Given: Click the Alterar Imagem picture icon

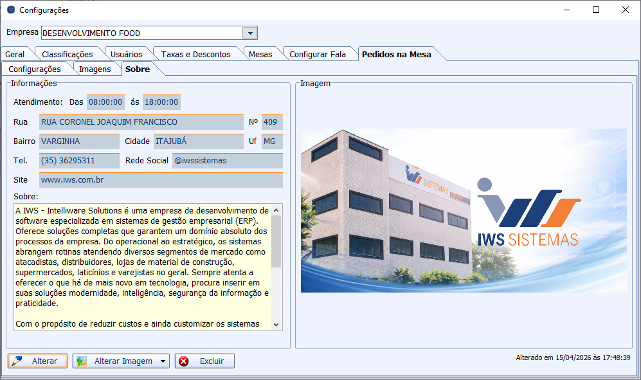Looking at the screenshot, I should 82,361.
